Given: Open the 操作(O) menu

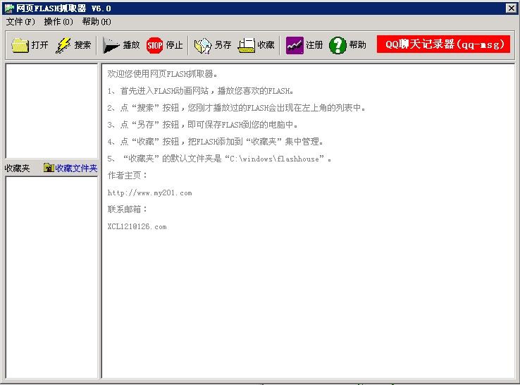Looking at the screenshot, I should tap(58, 22).
